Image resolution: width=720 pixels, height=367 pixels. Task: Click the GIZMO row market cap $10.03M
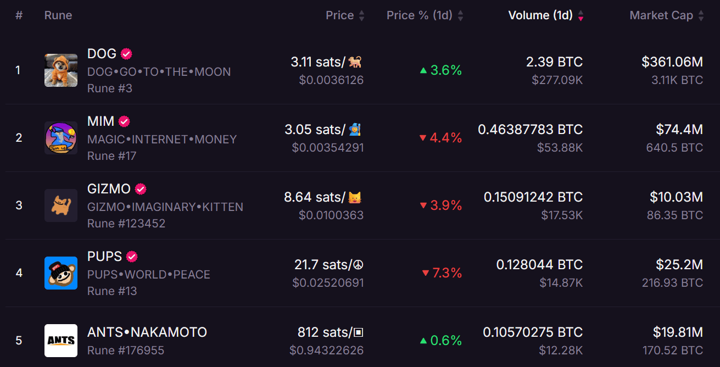click(676, 197)
